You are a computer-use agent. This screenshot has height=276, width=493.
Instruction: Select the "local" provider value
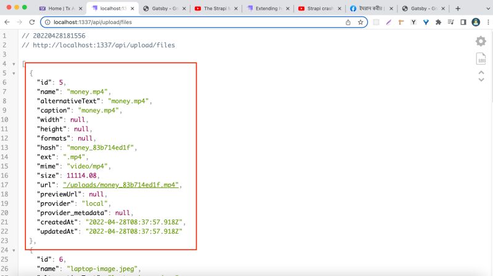[95, 203]
